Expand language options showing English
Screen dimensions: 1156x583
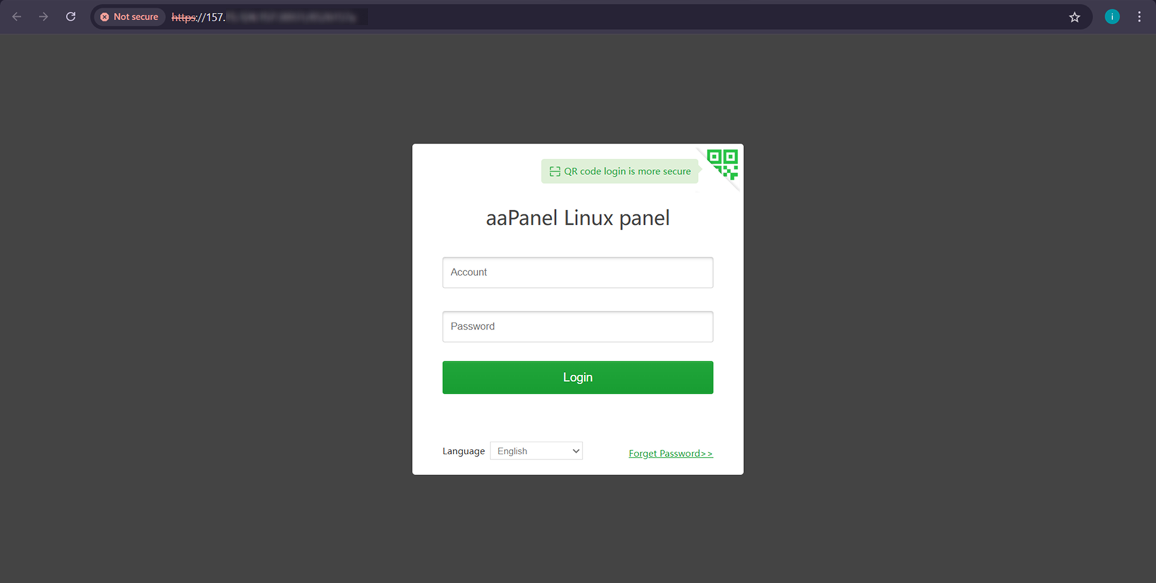(535, 450)
